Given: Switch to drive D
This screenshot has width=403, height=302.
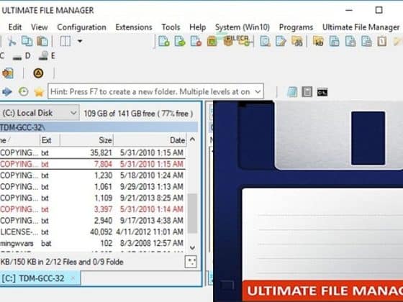Looking at the screenshot, I should pyautogui.click(x=22, y=56).
